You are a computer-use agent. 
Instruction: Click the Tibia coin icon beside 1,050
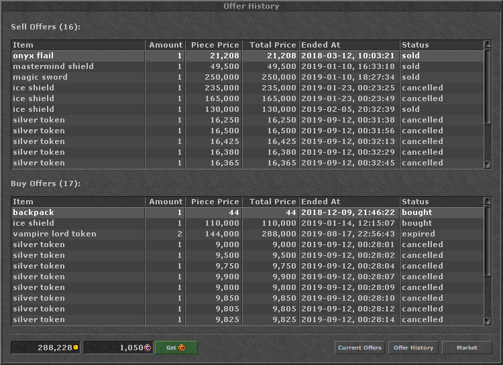coord(148,348)
